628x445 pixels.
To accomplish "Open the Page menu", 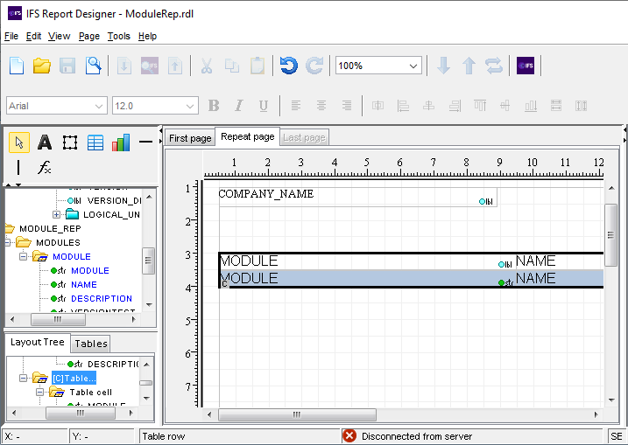I will [x=89, y=36].
